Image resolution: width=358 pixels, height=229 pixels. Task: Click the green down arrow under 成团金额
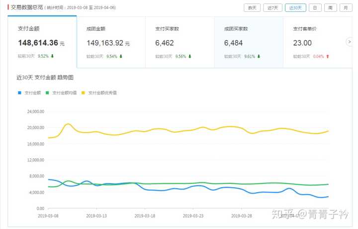tap(121, 56)
